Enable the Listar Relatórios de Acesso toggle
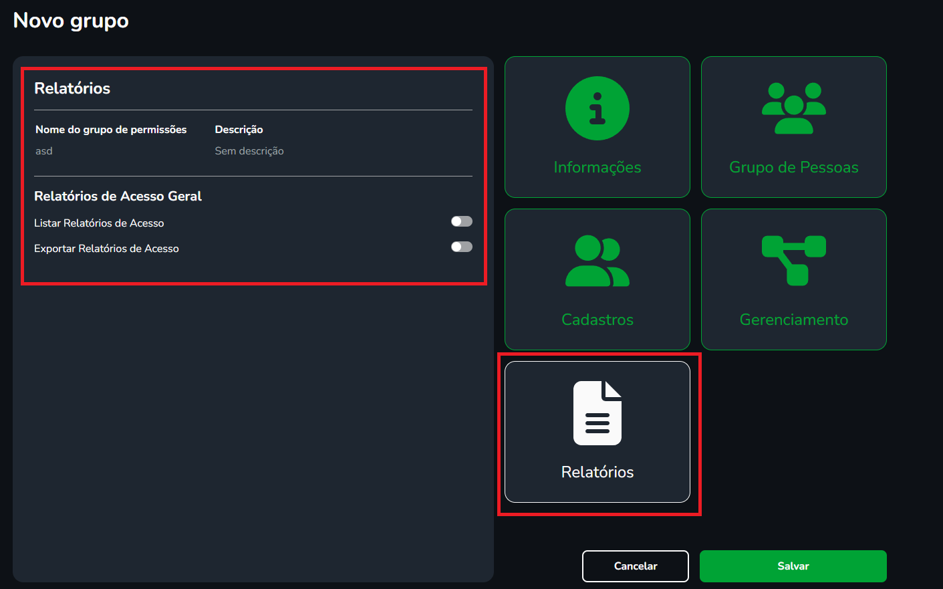Screen dimensions: 943x589 tap(461, 221)
